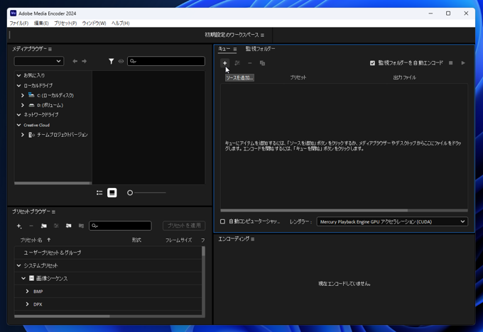Collapse the システムプリセット group

pyautogui.click(x=18, y=265)
